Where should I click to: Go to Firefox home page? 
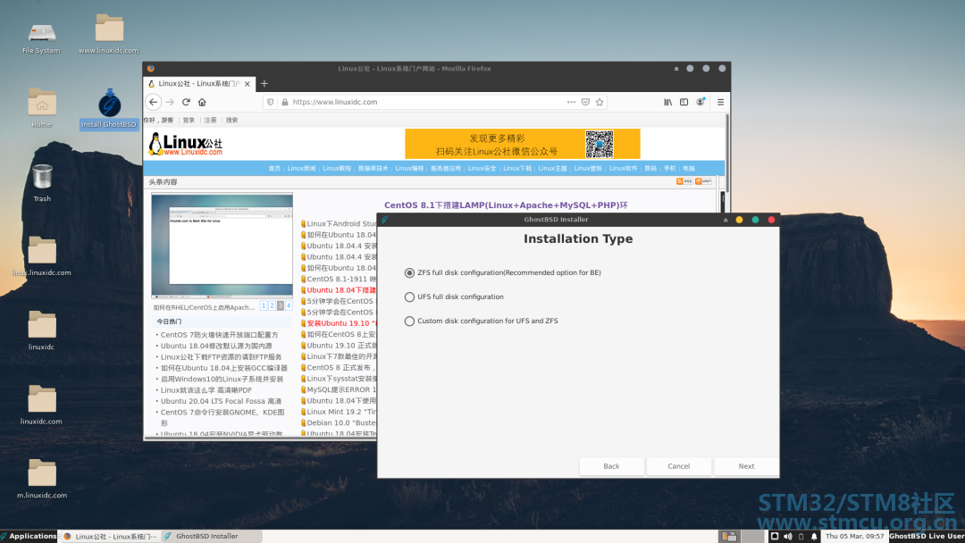point(202,102)
